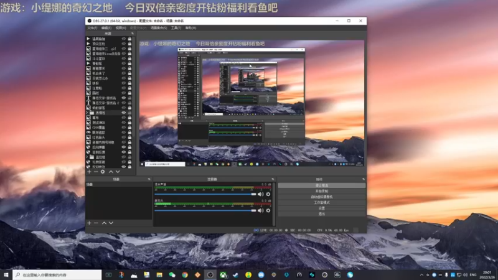Screen dimensions: 498x280
Task: Toggle the lock on 静态文字-重线名 2 source
Action: coord(129,103)
